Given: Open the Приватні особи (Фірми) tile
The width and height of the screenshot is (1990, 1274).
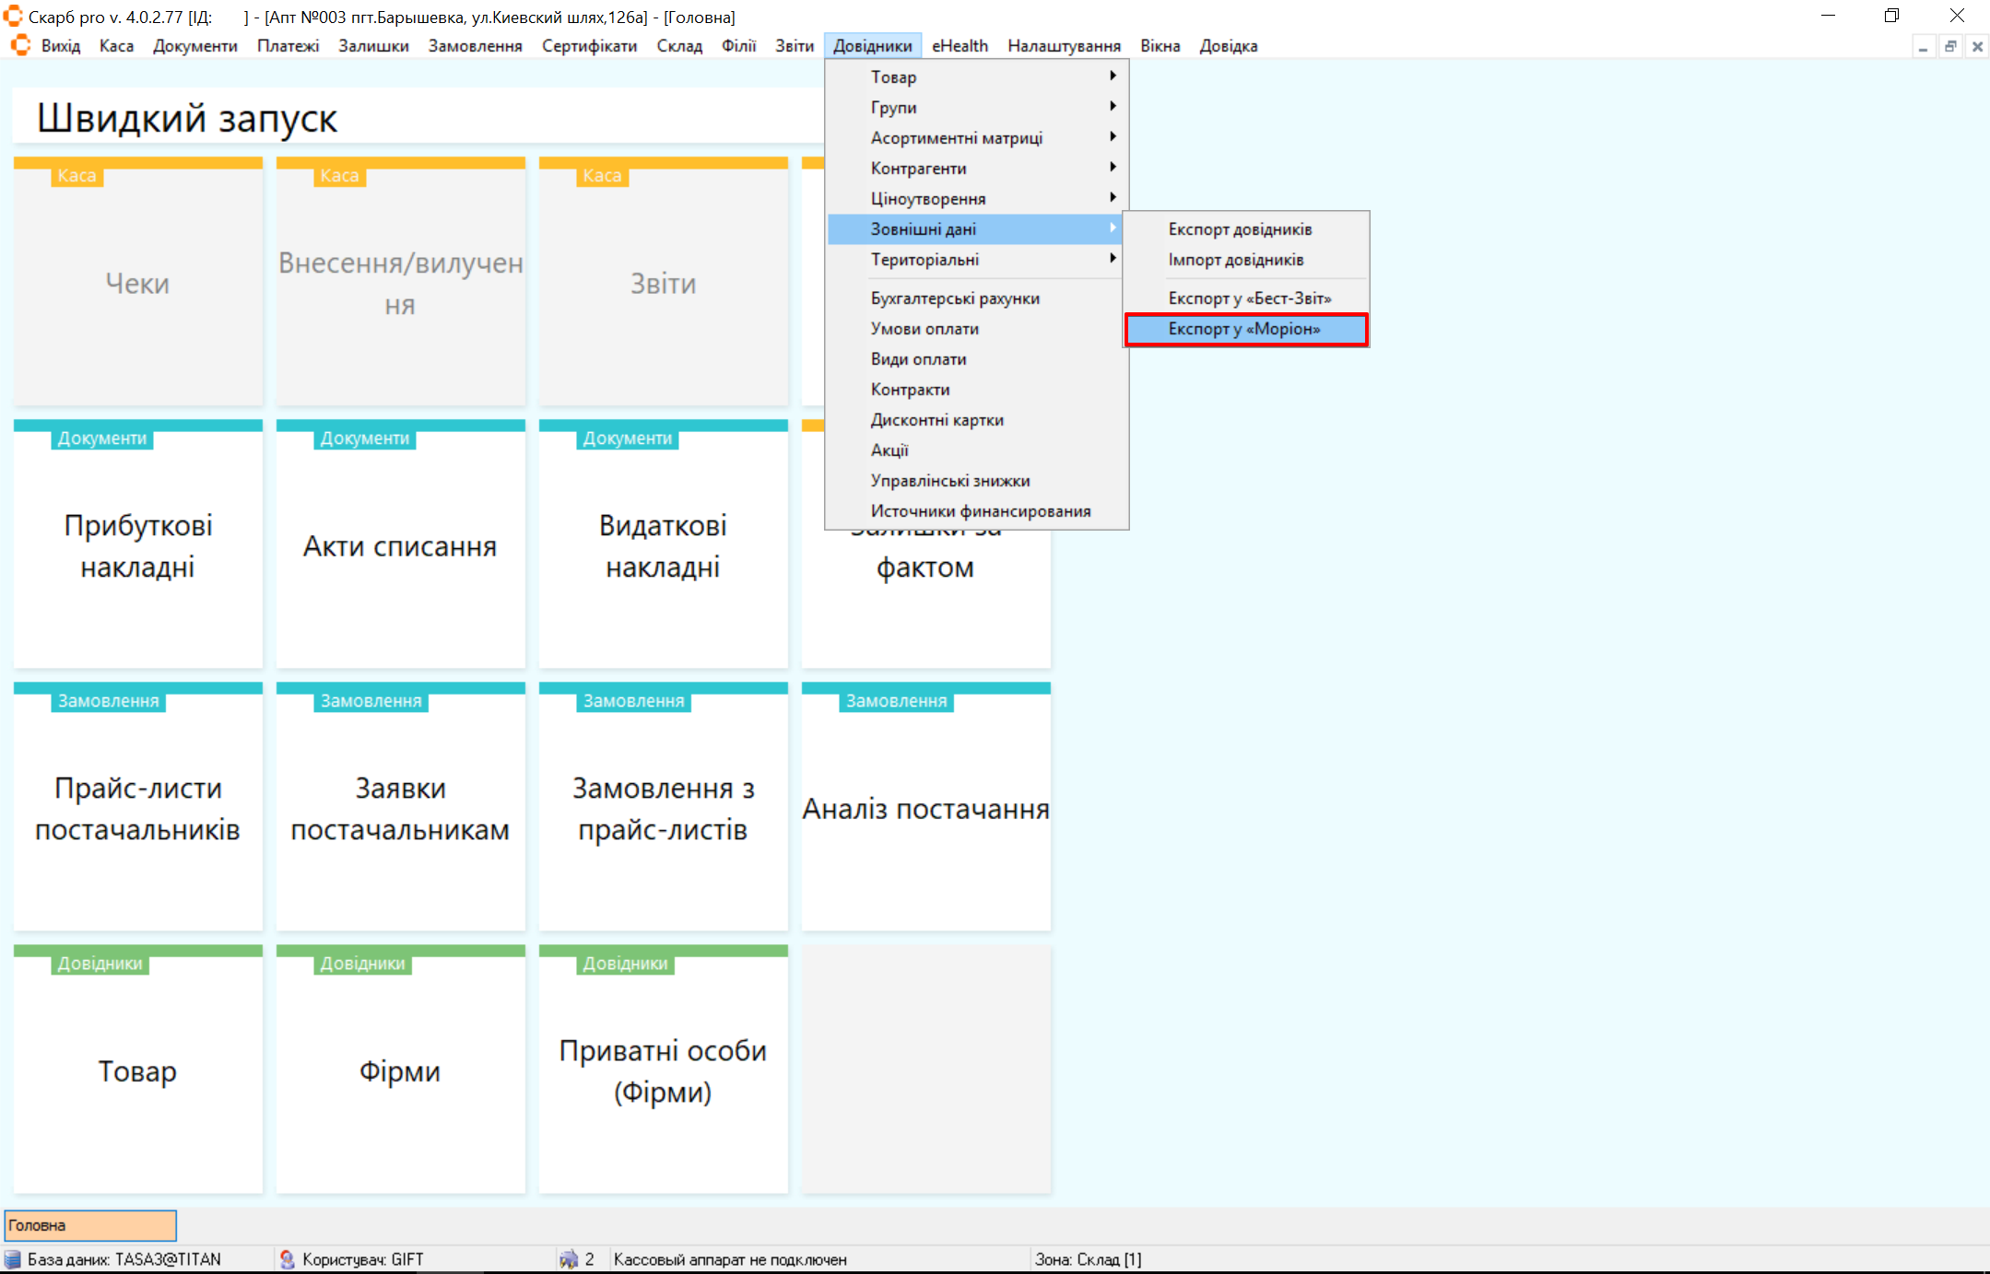Looking at the screenshot, I should tap(663, 1070).
